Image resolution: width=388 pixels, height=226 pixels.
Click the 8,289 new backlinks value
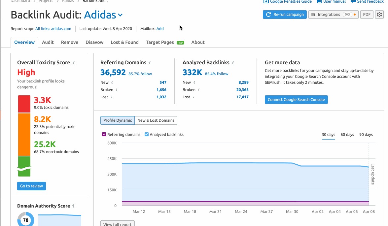point(243,82)
